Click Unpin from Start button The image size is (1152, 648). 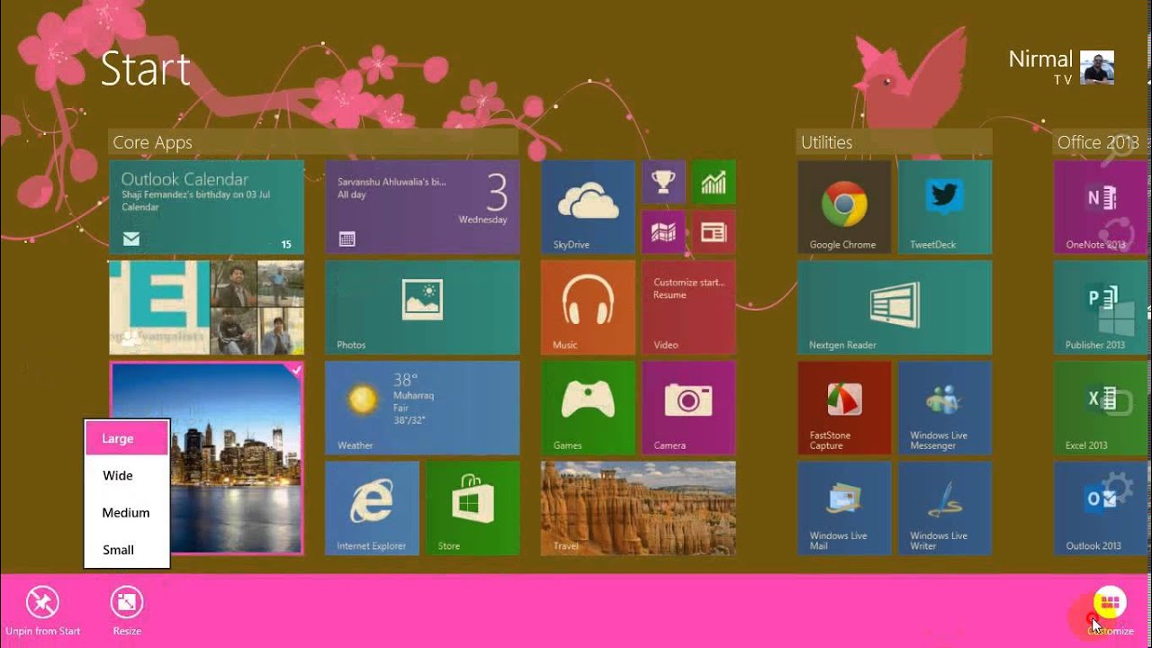click(42, 611)
